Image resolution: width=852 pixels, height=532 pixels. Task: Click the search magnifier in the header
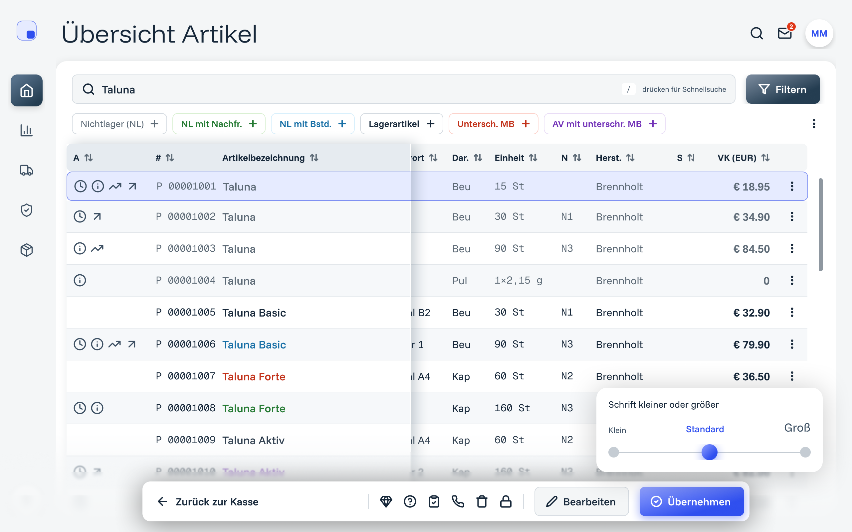point(756,34)
